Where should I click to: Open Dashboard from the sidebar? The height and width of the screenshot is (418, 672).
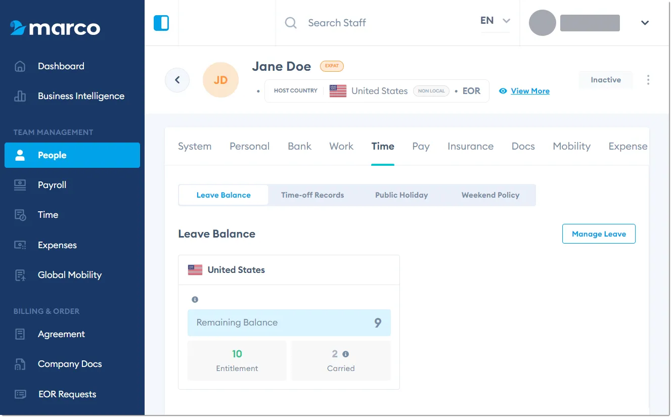click(x=61, y=66)
